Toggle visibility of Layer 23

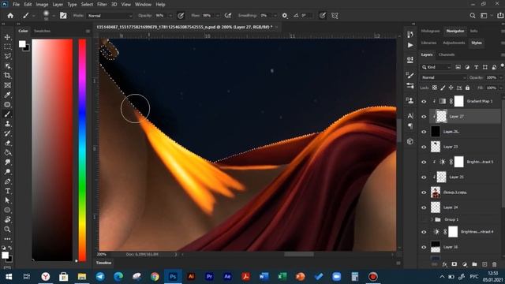pos(424,147)
